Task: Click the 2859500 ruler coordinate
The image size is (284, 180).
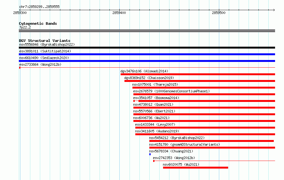Action: pyautogui.click(x=219, y=13)
